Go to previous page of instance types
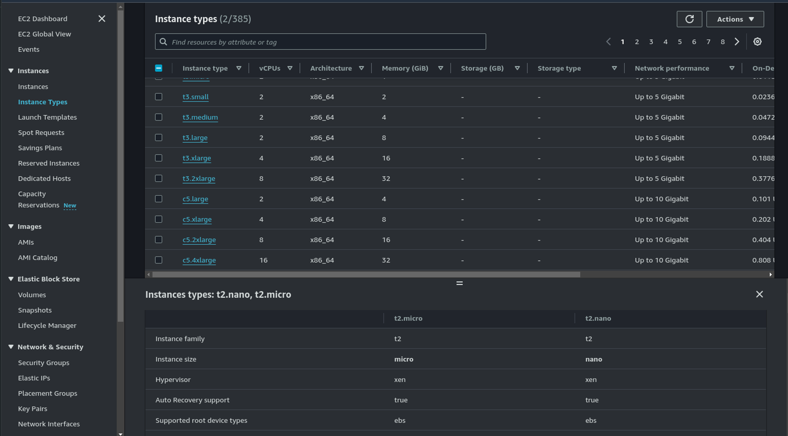This screenshot has width=788, height=436. [608, 41]
